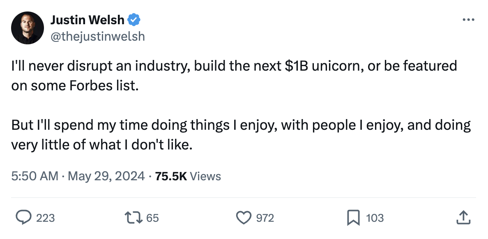Click the tweet's first paragraph about Forbes list
Image resolution: width=488 pixels, height=239 pixels.
pos(234,76)
